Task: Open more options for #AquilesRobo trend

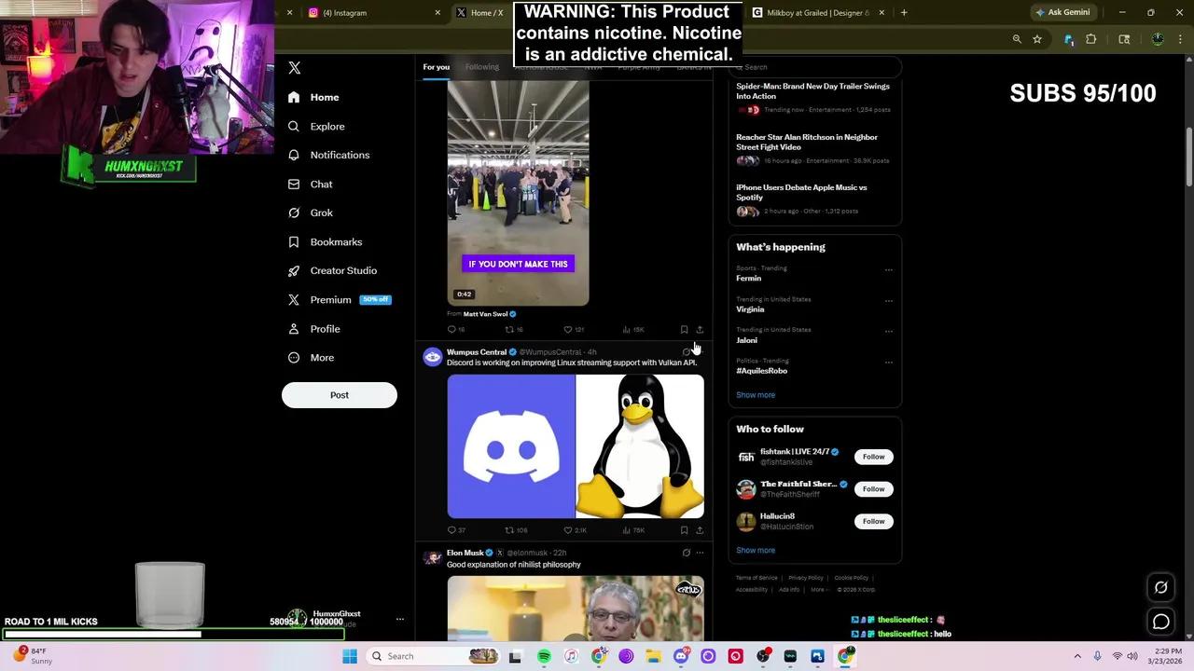Action: [888, 363]
